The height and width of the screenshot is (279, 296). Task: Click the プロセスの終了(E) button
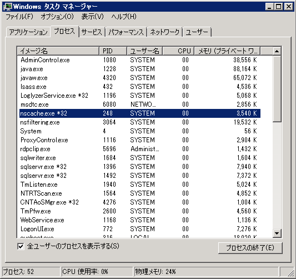point(250,248)
